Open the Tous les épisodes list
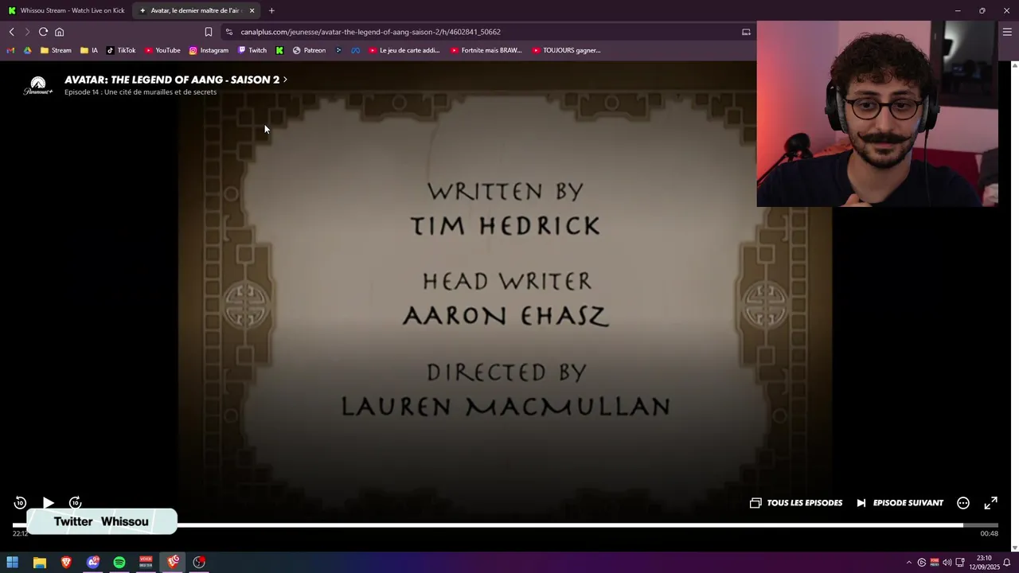Screen dimensions: 1019x573 coord(796,503)
